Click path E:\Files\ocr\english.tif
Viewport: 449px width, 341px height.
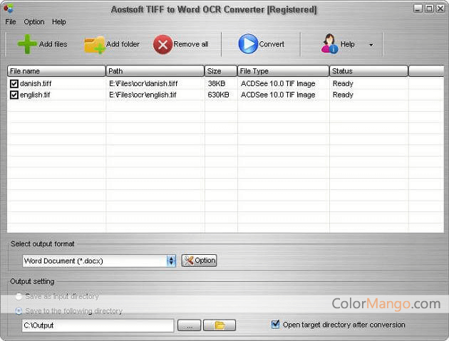[x=143, y=95]
